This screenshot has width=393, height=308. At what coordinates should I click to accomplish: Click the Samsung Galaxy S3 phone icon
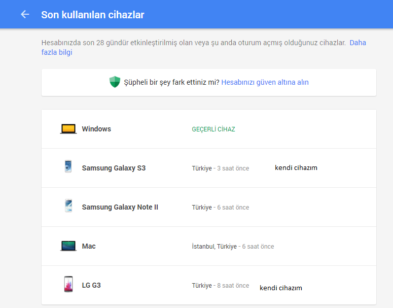tap(68, 166)
